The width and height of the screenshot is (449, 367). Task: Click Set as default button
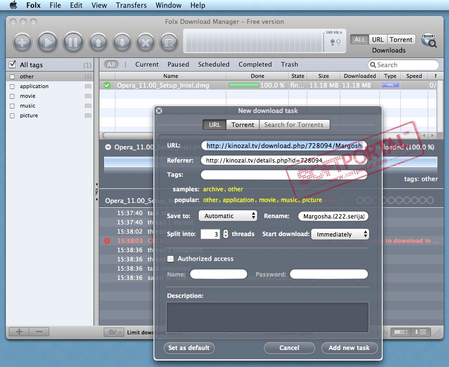188,348
